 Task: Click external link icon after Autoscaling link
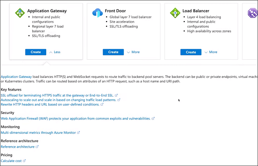point(119,100)
